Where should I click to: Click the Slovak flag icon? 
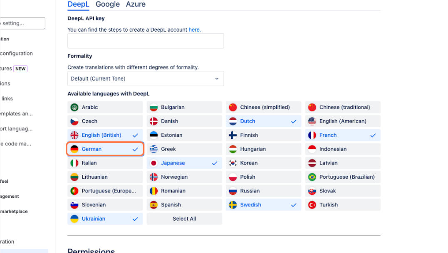tap(312, 191)
